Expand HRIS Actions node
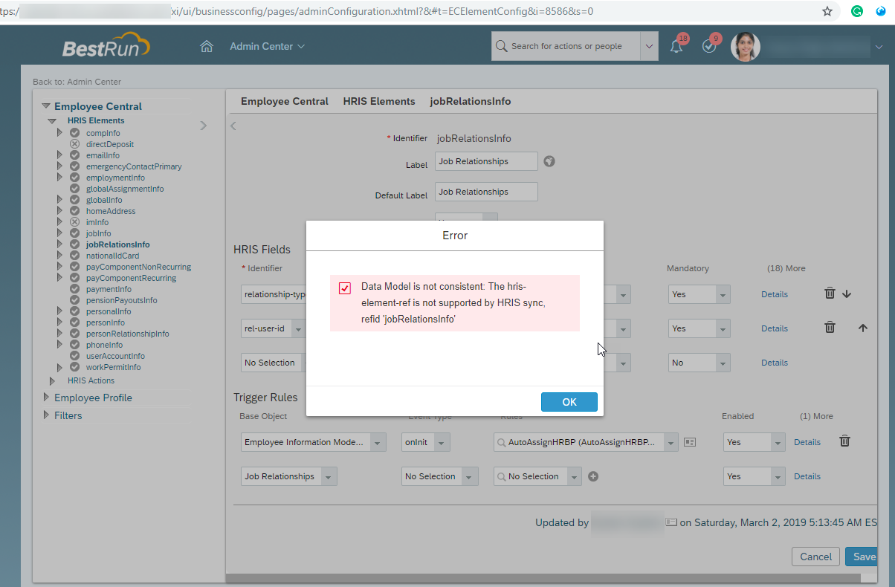Image resolution: width=895 pixels, height=587 pixels. pos(52,380)
